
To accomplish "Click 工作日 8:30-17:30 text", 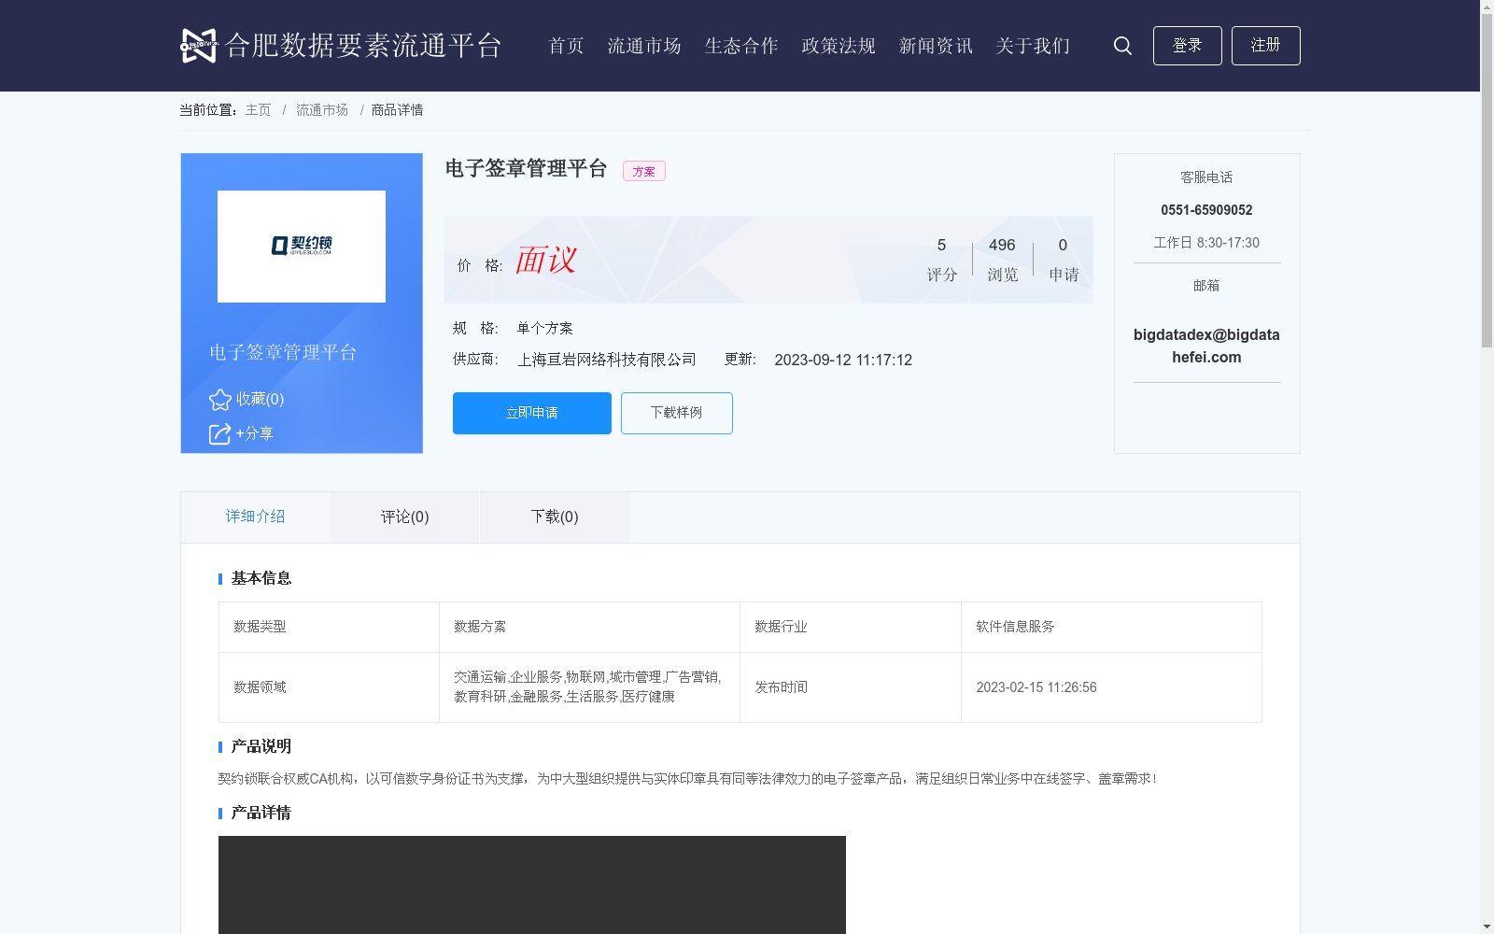I will pyautogui.click(x=1206, y=243).
